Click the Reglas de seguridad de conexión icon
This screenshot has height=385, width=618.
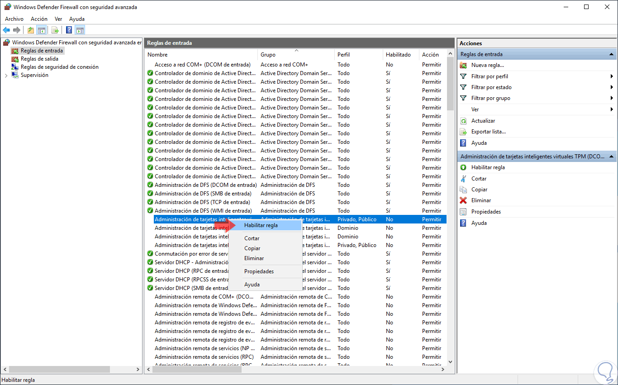[x=15, y=67]
